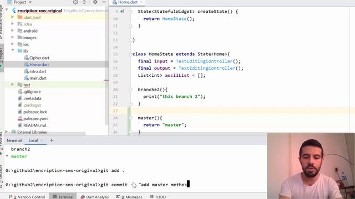Expand the .dart_tool folder
Screen dimensions: 355x199
[x=13, y=17]
